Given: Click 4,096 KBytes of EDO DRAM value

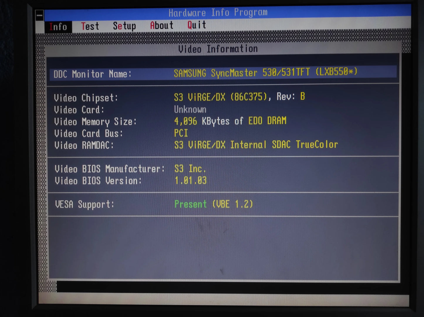Looking at the screenshot, I should 230,121.
